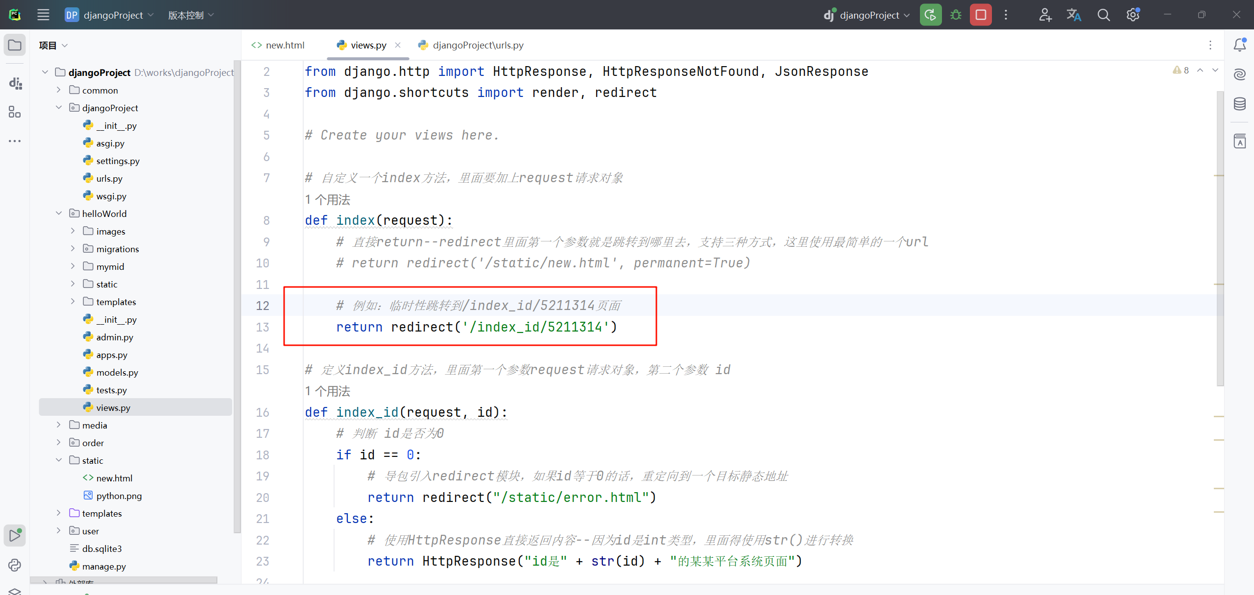Open the Database tool window
Image resolution: width=1254 pixels, height=595 pixels.
tap(1240, 104)
